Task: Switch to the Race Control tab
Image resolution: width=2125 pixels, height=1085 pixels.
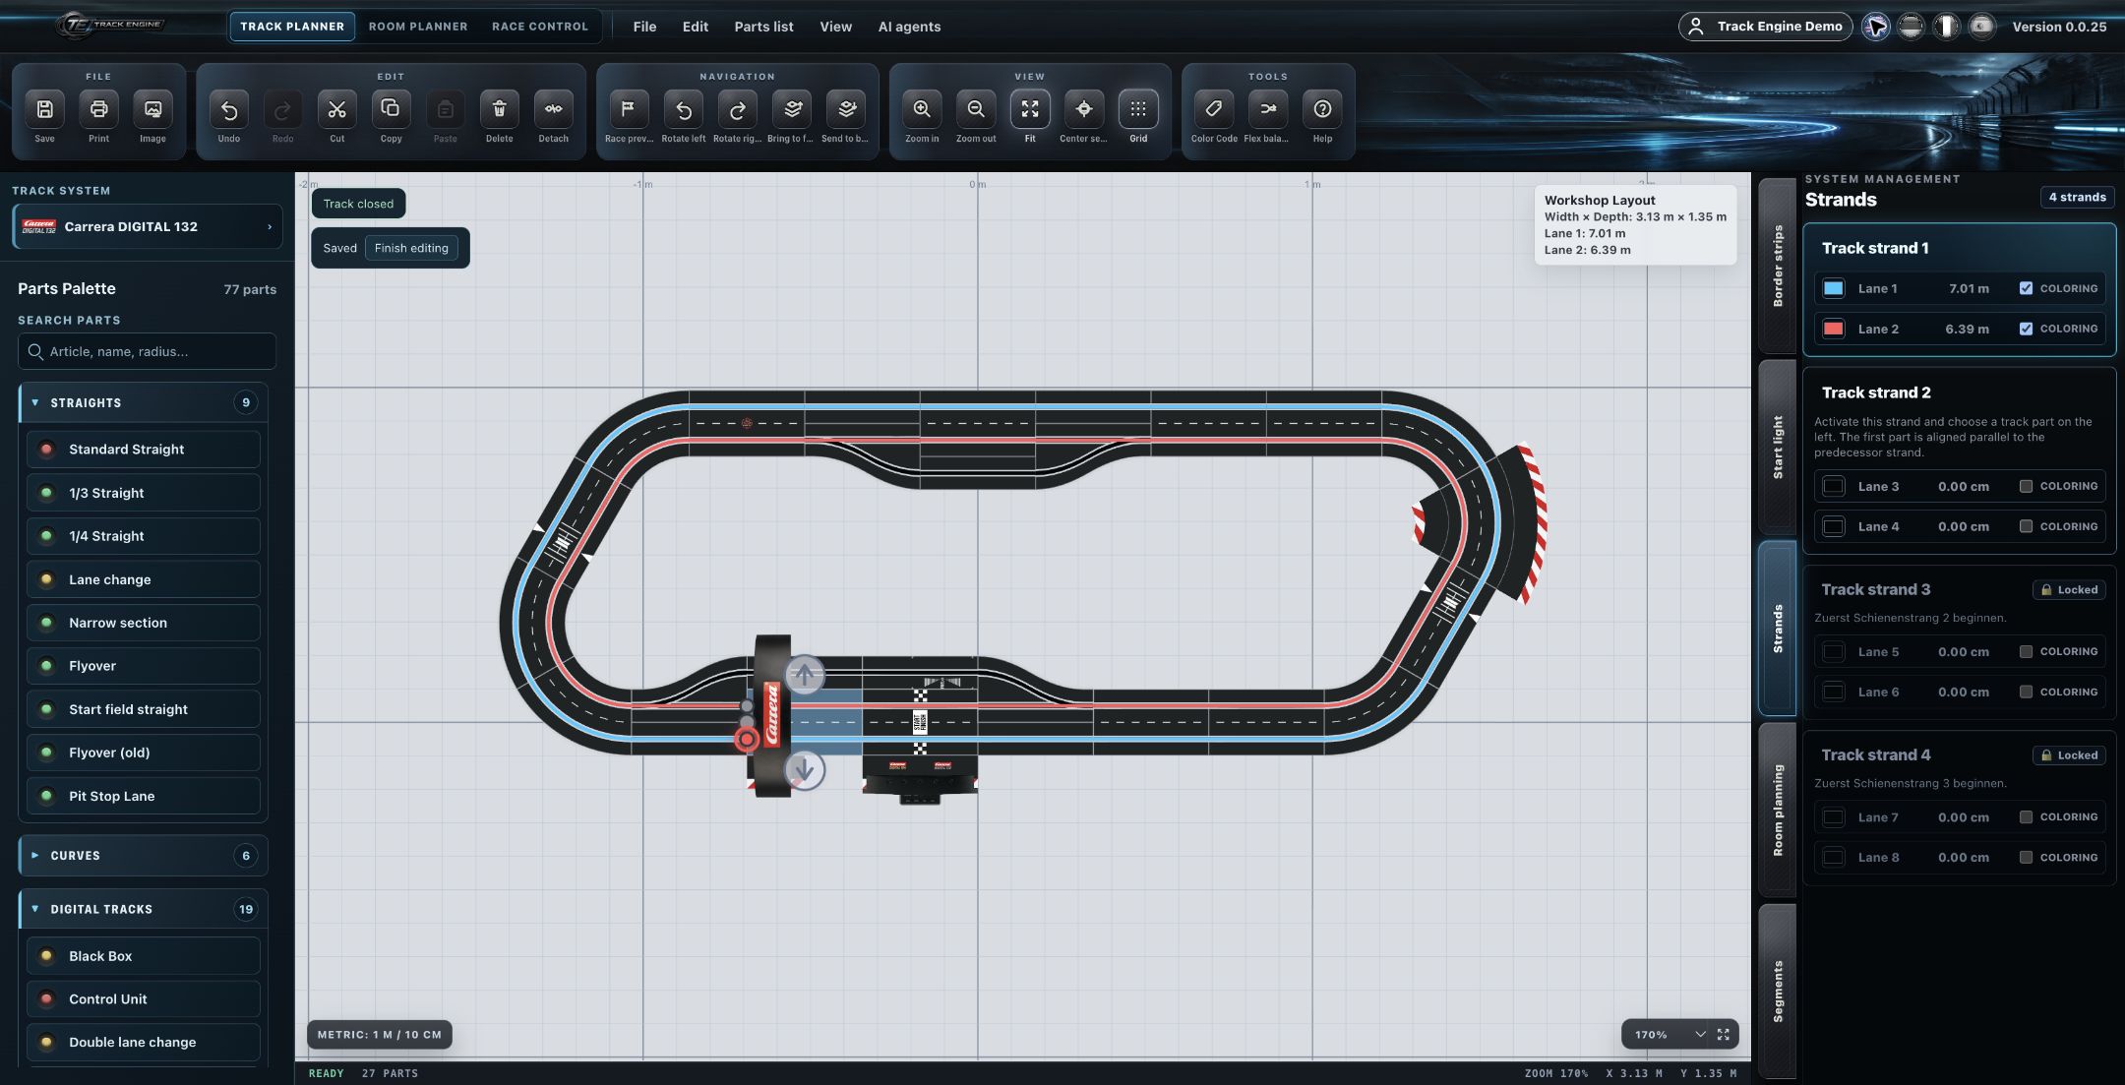Action: (x=540, y=27)
